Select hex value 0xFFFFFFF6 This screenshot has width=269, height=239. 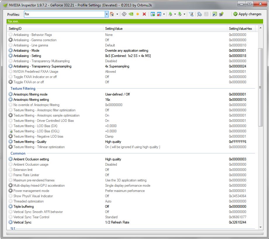click(238, 141)
